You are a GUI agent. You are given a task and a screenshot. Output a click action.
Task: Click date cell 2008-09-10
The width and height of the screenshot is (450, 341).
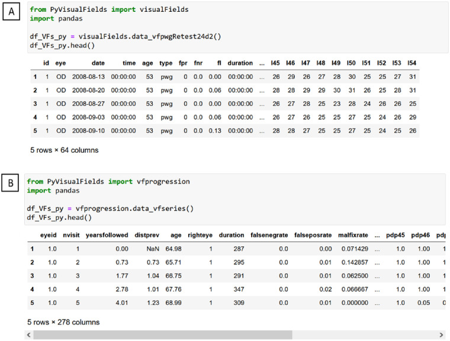(x=88, y=131)
